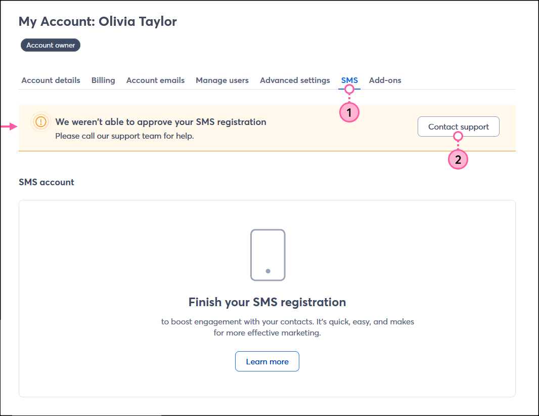Select the SMS tab

pyautogui.click(x=349, y=80)
